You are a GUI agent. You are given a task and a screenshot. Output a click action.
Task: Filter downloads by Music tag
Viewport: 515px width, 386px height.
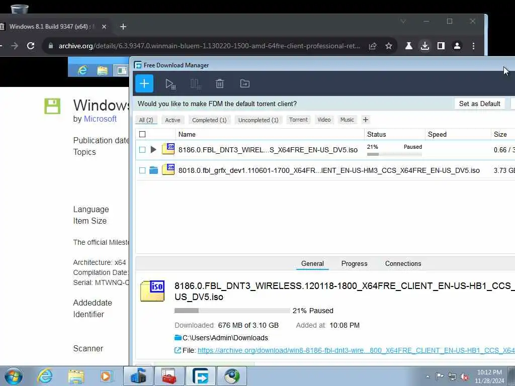point(347,120)
